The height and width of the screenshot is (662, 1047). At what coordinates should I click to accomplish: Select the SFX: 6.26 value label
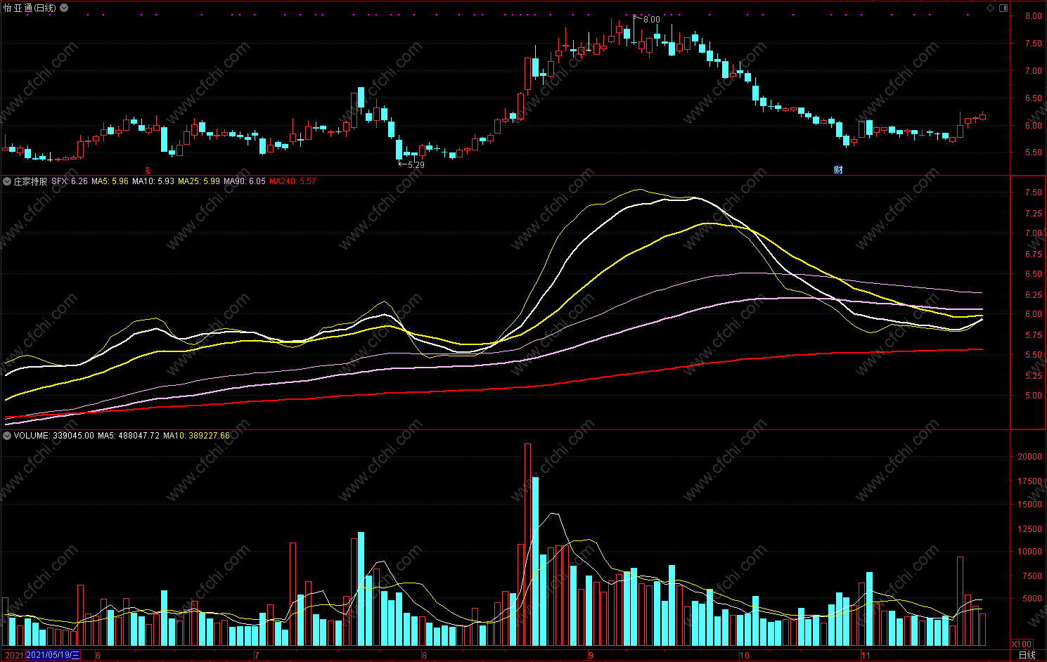click(x=70, y=181)
